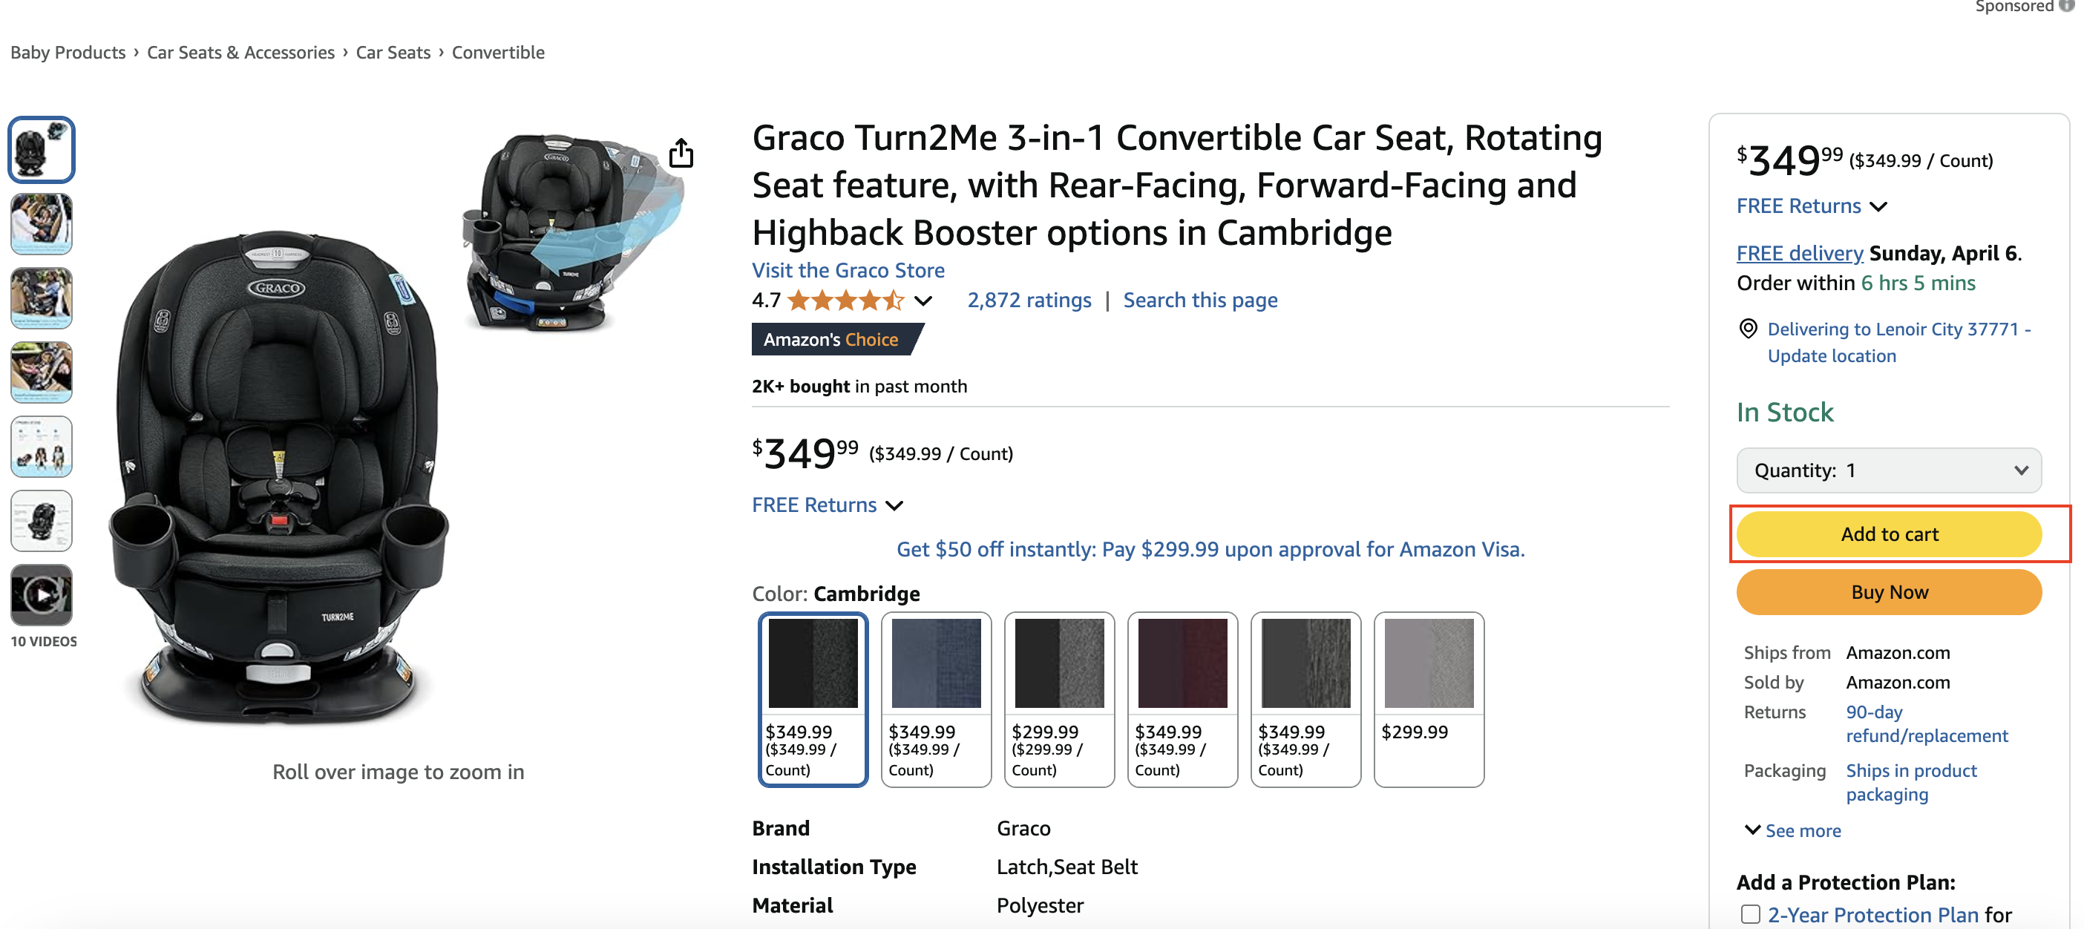Expand FREE Returns under the main price
The height and width of the screenshot is (929, 2084).
827,505
